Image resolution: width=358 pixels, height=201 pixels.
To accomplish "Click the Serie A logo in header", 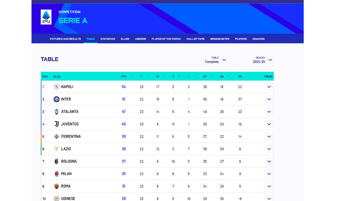I will tap(46, 17).
